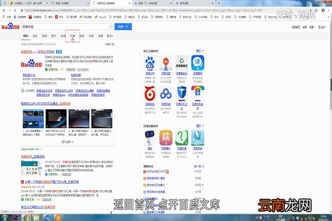Viewport: 332px width, 221px height.
Task: Refresh hot searches with 换一换
Action: click(x=199, y=166)
